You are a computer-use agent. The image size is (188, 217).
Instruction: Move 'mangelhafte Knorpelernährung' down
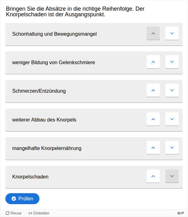point(172,147)
